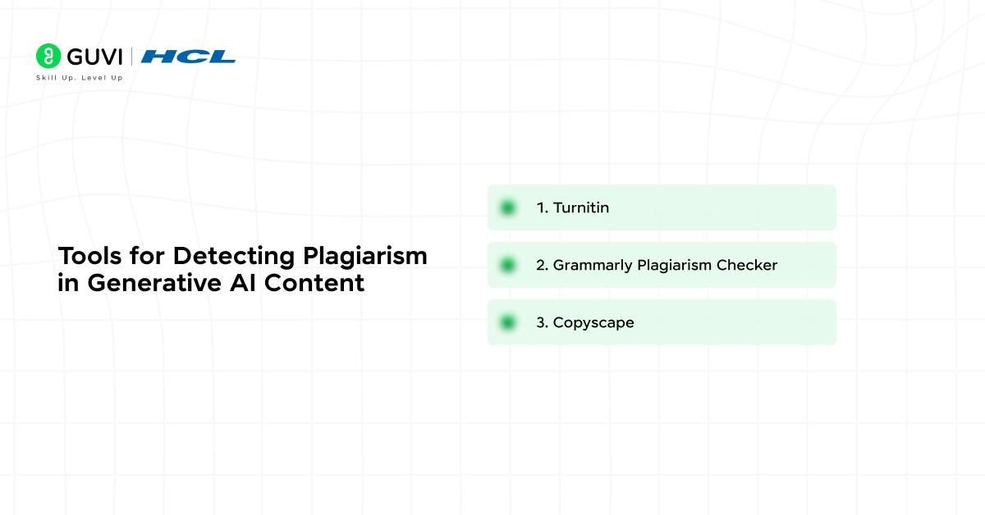Click the "Skill Up. Level Up" tagline

point(80,78)
